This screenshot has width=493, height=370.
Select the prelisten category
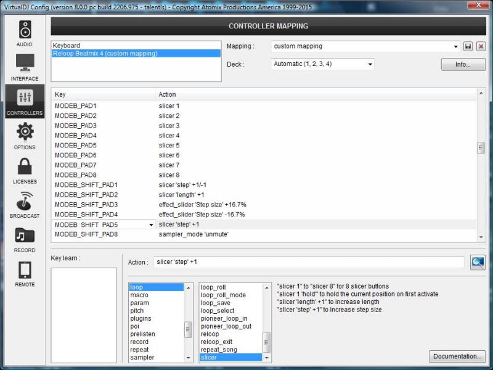point(157,334)
